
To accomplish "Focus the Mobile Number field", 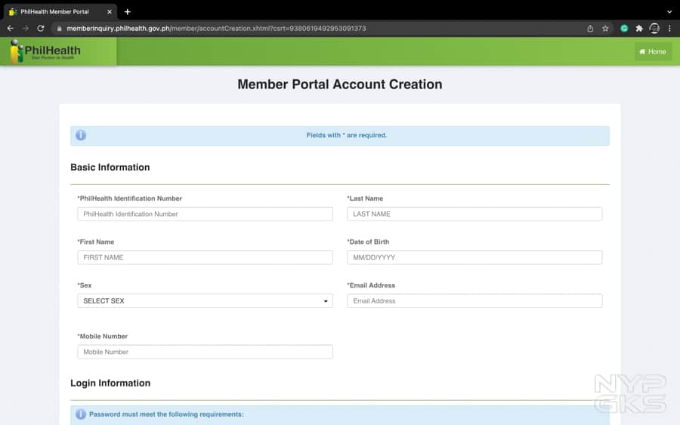I will (205, 352).
